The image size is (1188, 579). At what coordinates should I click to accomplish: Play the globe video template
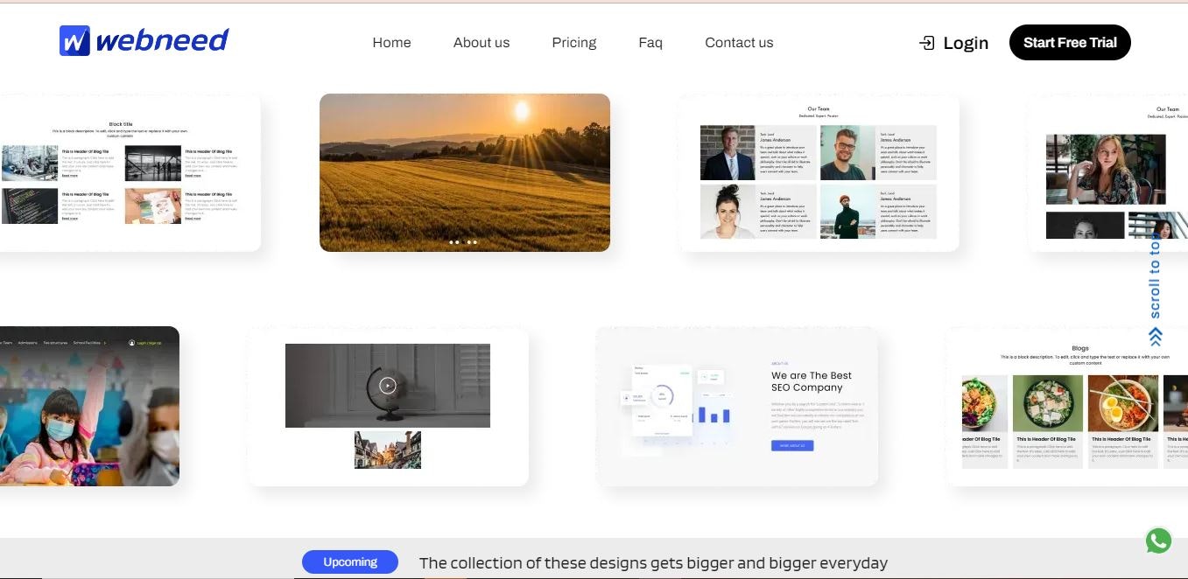click(388, 386)
